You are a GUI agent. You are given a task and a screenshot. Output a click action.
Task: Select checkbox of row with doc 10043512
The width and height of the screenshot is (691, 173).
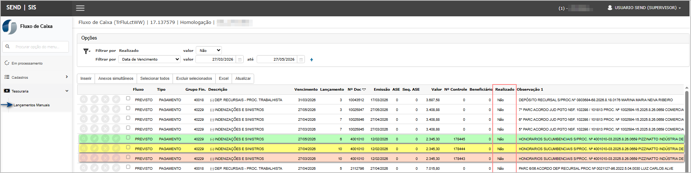128,98
